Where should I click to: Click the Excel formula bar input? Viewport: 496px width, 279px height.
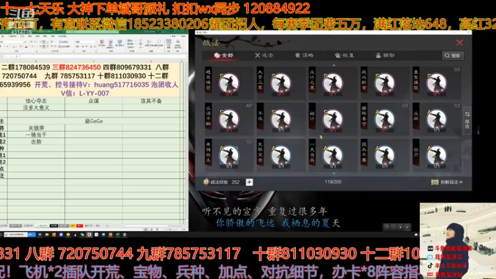tap(103, 56)
